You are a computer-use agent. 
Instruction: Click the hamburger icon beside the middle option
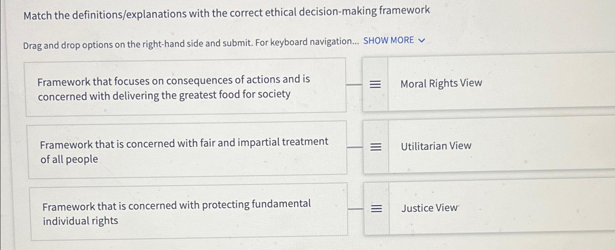point(376,146)
